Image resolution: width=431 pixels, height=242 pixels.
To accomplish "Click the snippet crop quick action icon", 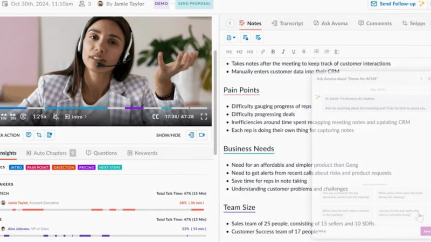I will 39,135.
